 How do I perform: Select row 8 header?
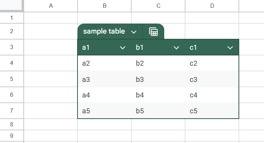12,124
